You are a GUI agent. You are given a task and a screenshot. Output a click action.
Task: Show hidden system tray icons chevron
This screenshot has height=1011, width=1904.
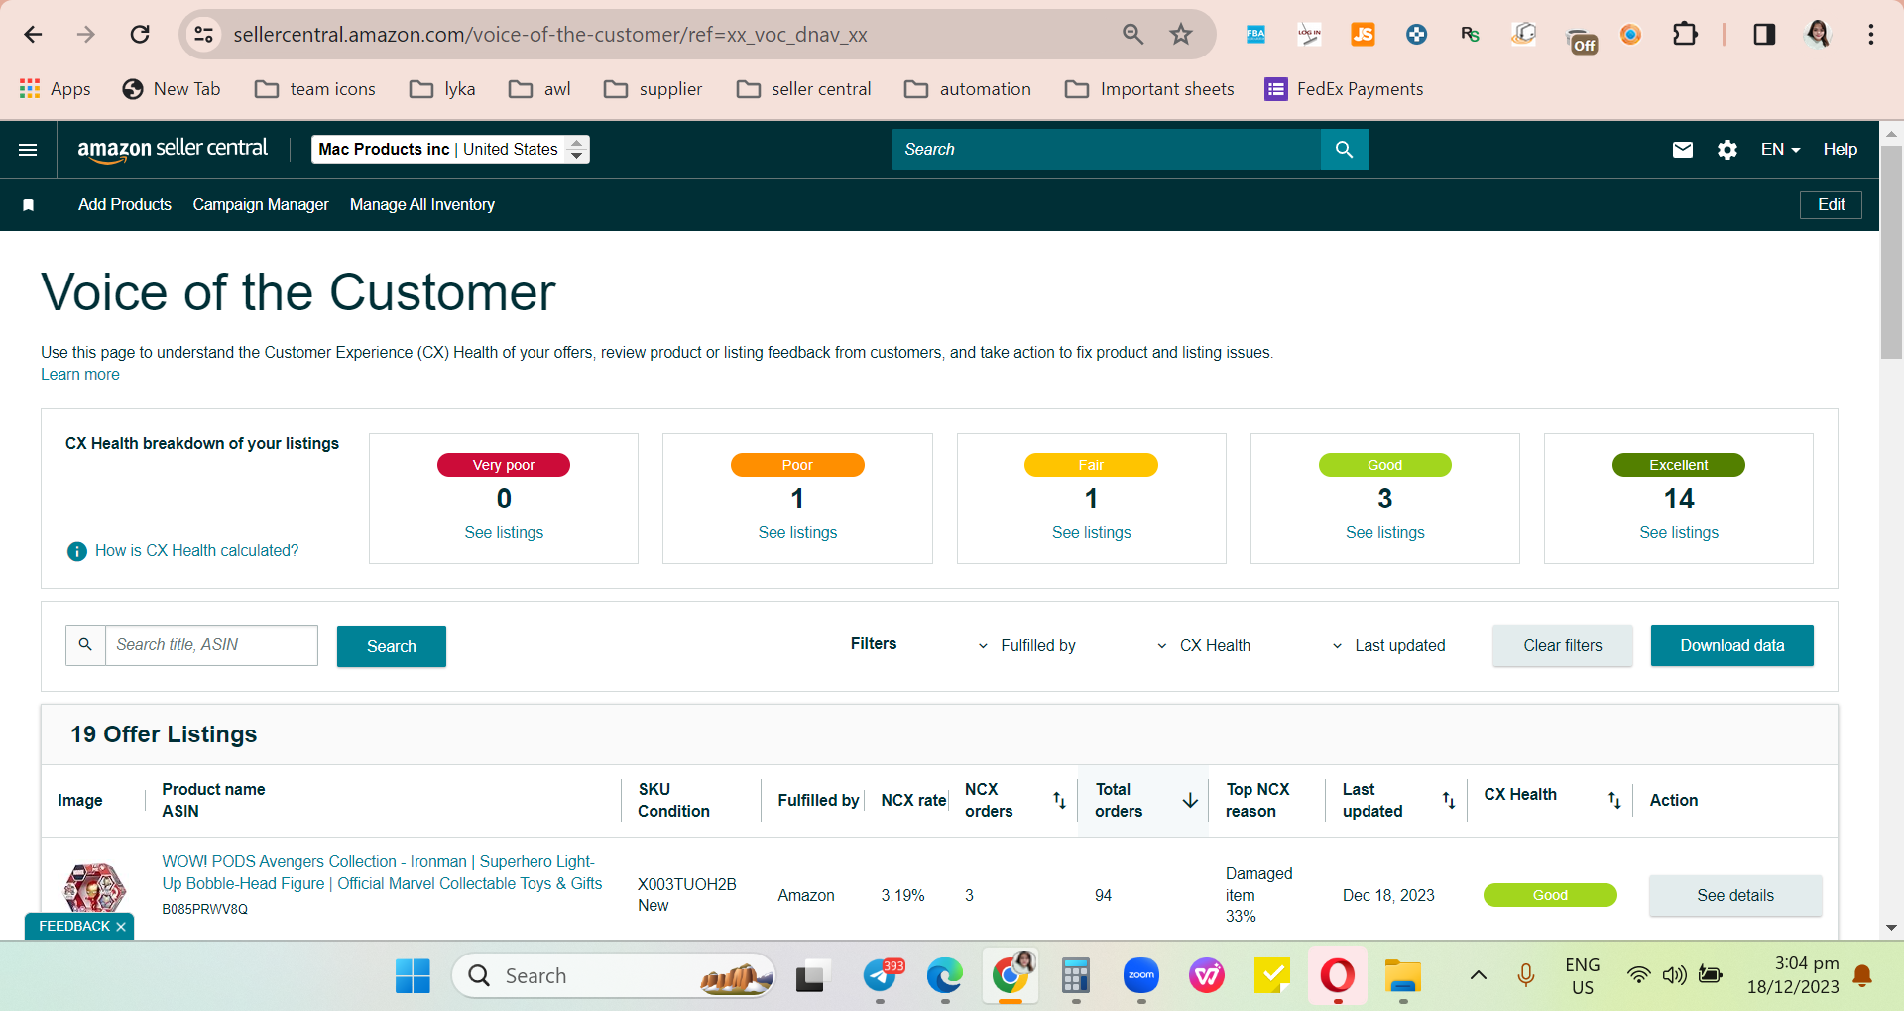click(1478, 976)
